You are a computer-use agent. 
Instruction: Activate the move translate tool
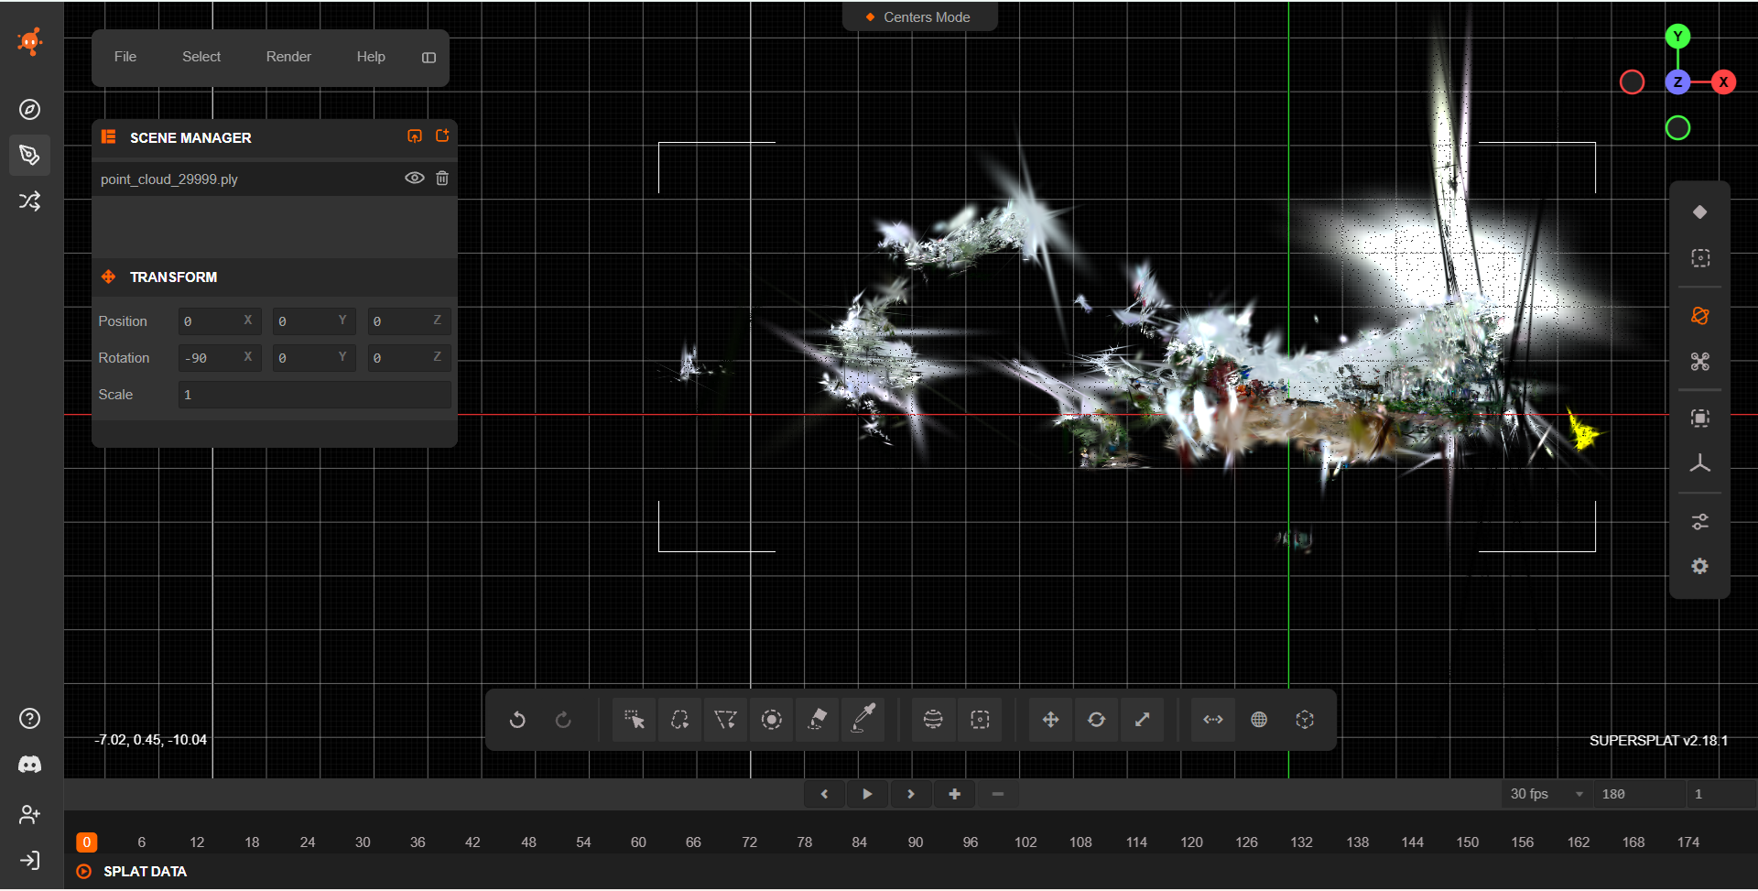[x=1050, y=720]
